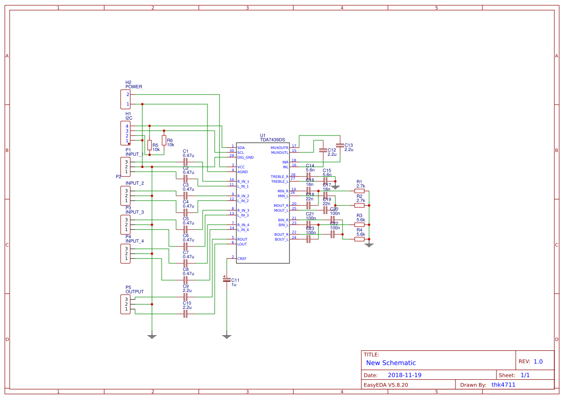Click the AGND pin label

click(242, 172)
